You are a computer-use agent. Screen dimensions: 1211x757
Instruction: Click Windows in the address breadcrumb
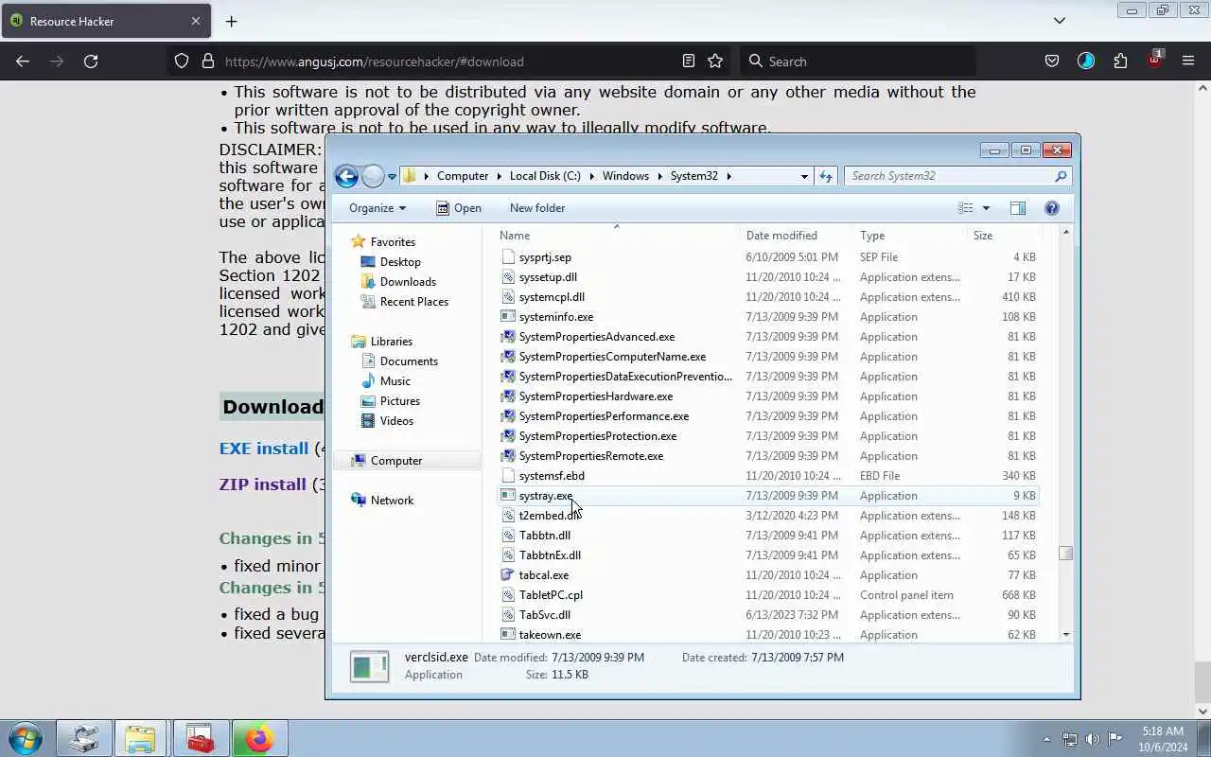pos(625,176)
